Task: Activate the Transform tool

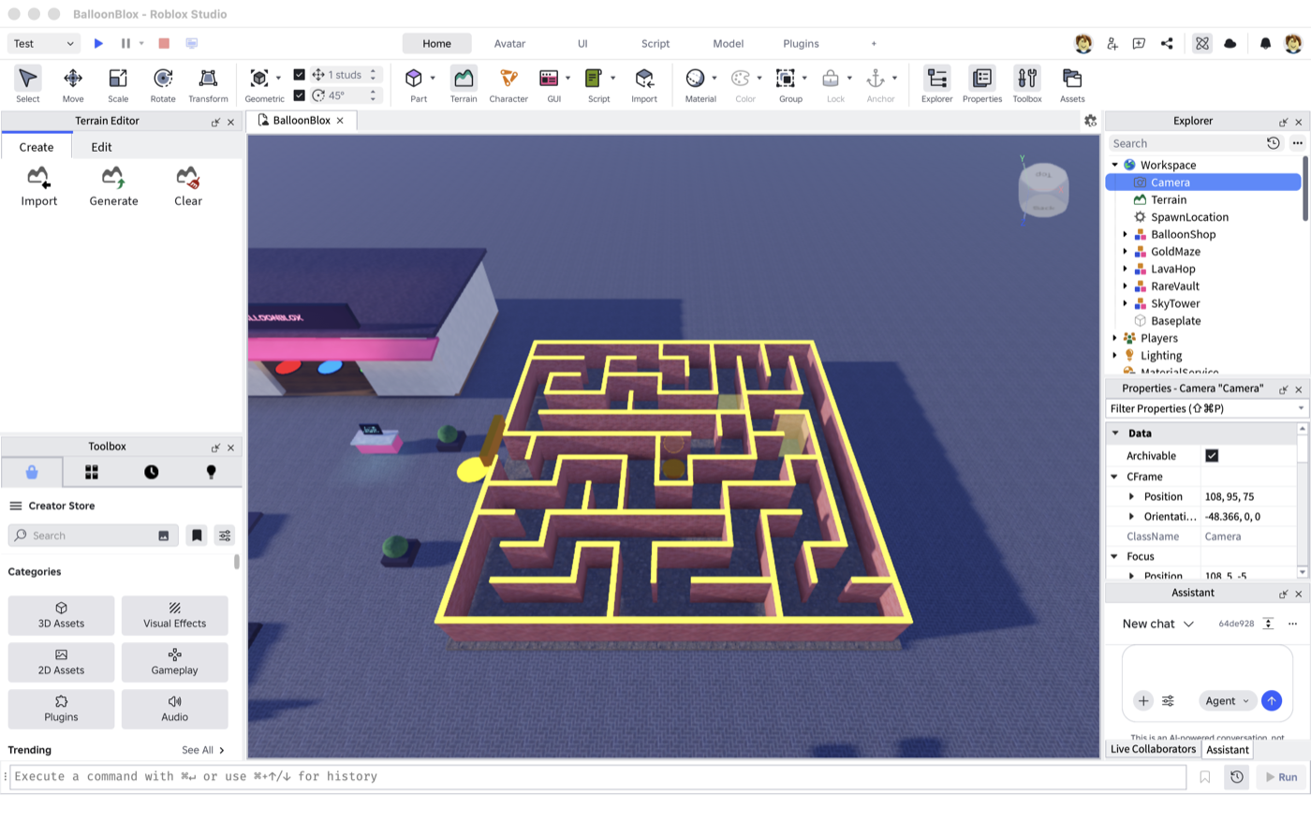Action: click(208, 84)
